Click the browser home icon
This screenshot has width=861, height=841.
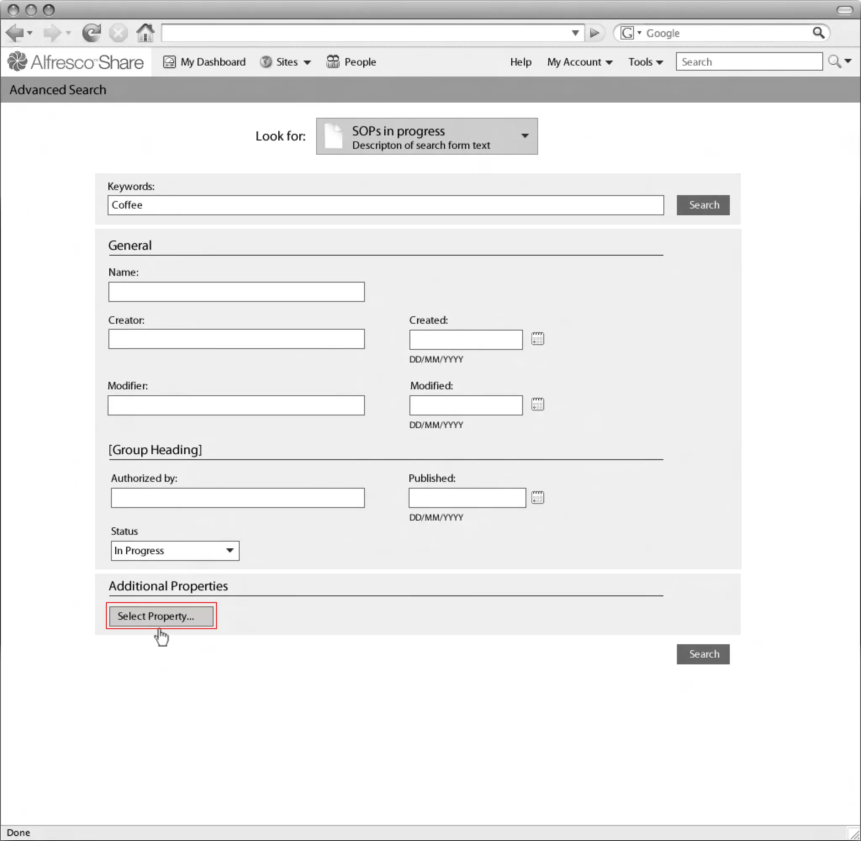coord(145,33)
